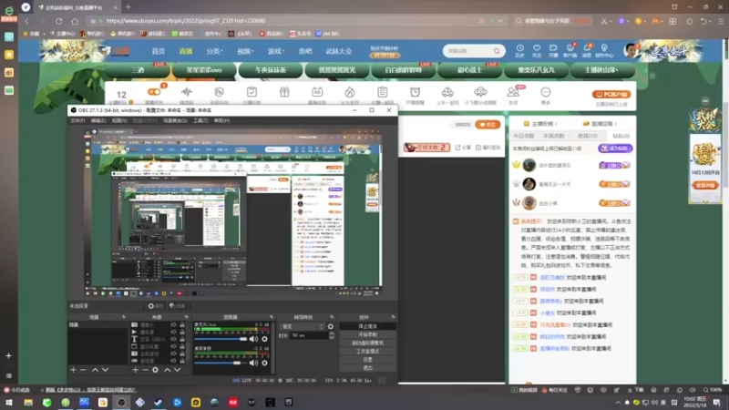
Task: Click the 工作室模式 studio mode button
Action: click(368, 351)
